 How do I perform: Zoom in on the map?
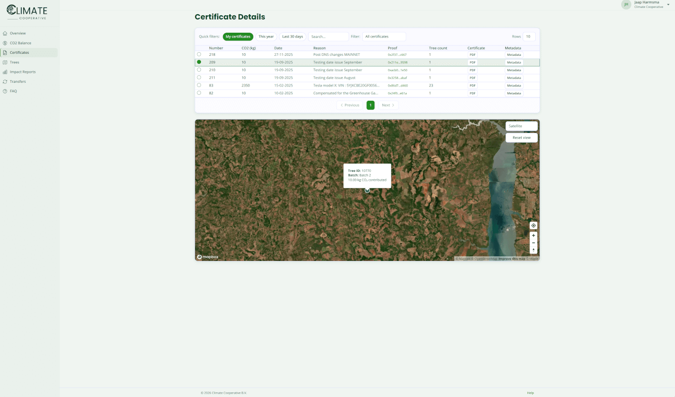click(x=533, y=236)
